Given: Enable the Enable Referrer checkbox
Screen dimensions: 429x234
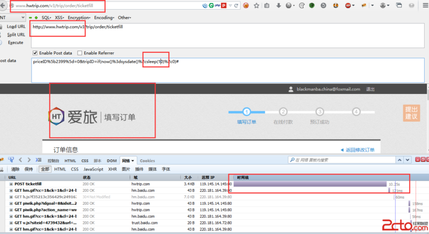Looking at the screenshot, I should (x=80, y=53).
